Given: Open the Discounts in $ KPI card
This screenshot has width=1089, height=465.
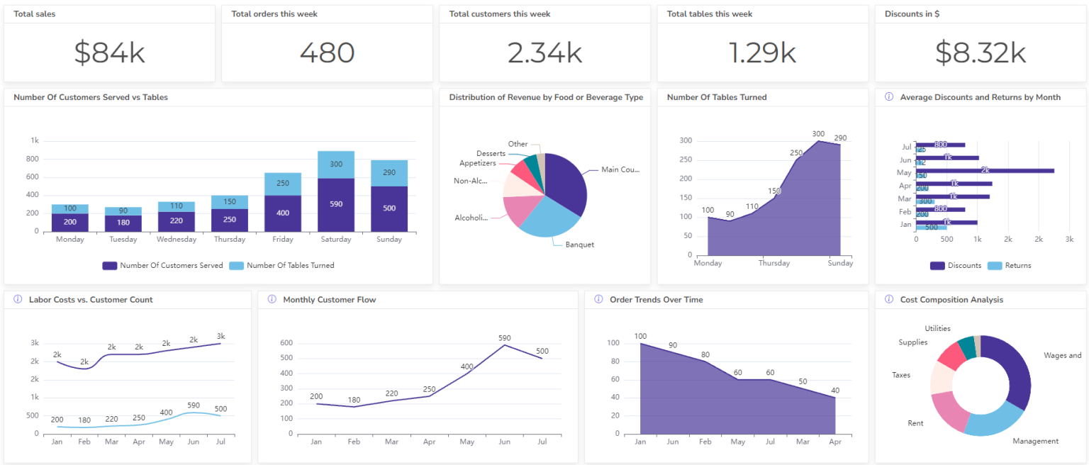Looking at the screenshot, I should coord(981,44).
